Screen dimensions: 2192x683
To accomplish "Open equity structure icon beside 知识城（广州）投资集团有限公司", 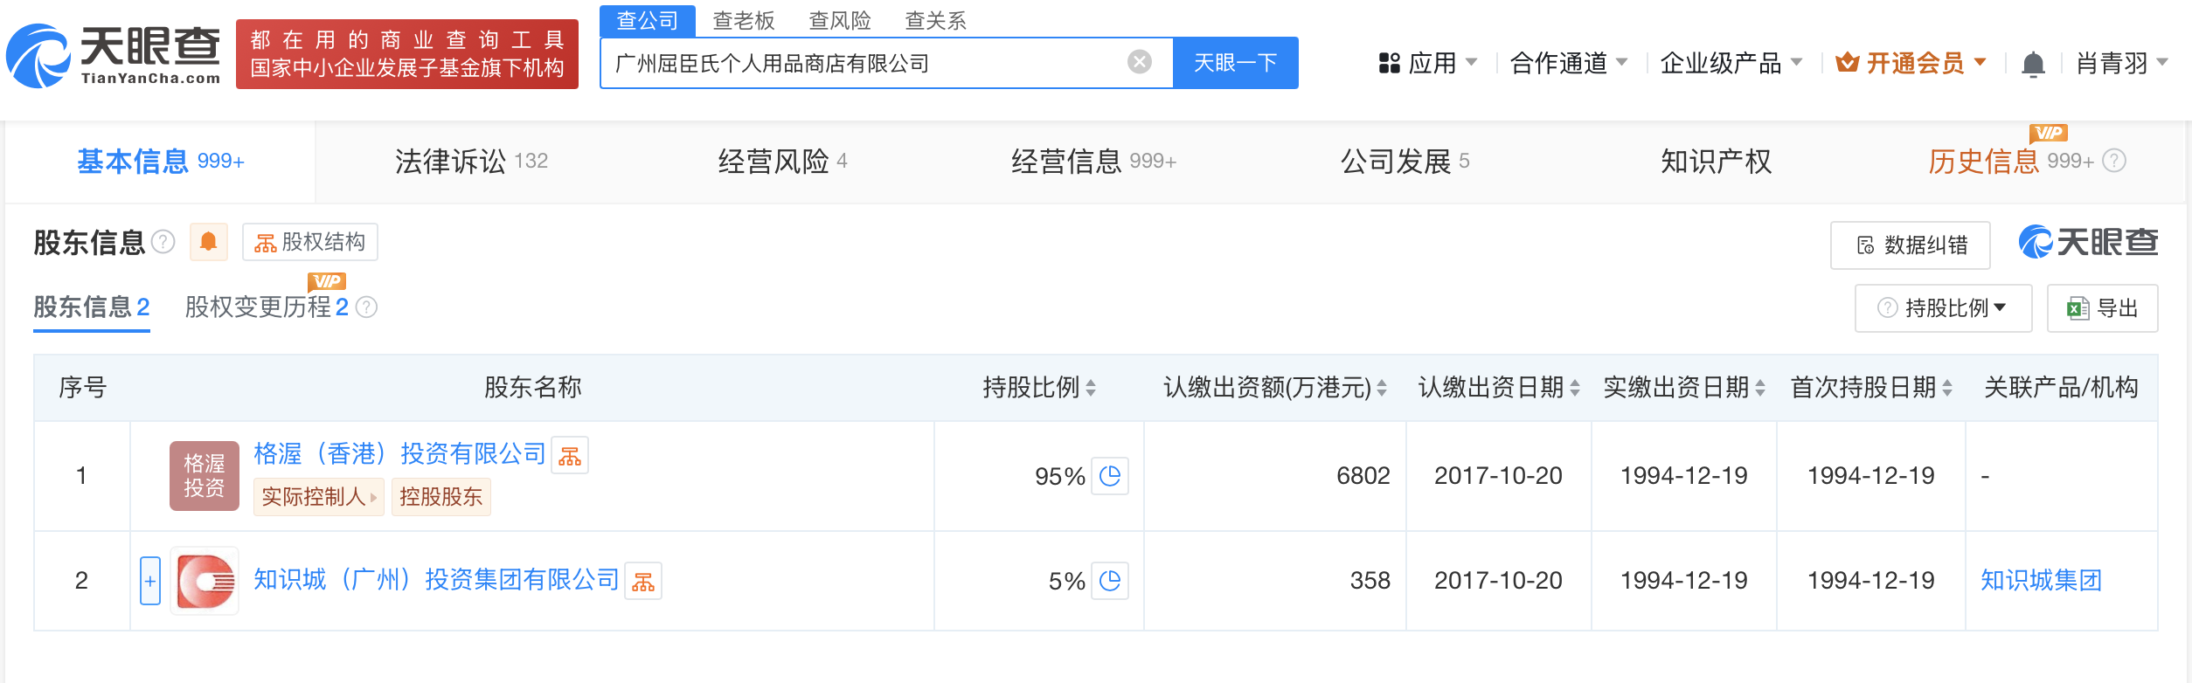I will (643, 582).
